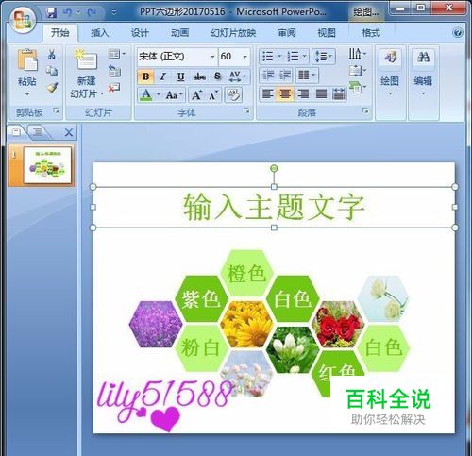Justify the text alignment
472x456 pixels.
(321, 94)
